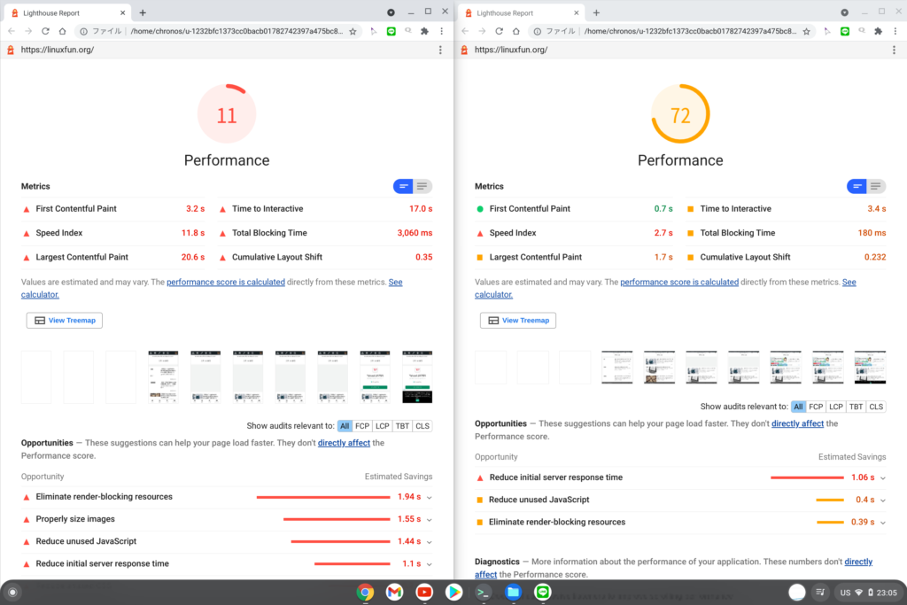Open Files app from the shelf

513,592
